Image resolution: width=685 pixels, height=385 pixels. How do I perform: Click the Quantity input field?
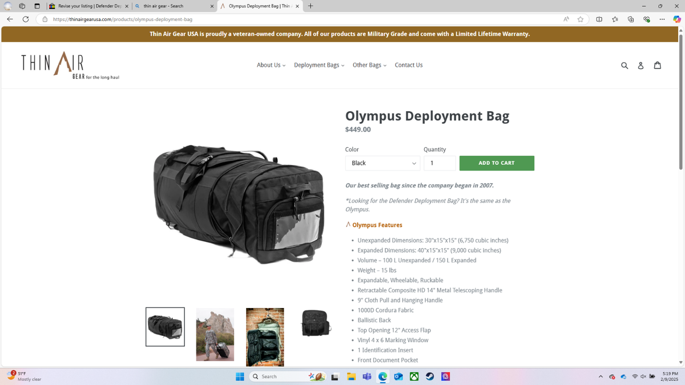440,163
